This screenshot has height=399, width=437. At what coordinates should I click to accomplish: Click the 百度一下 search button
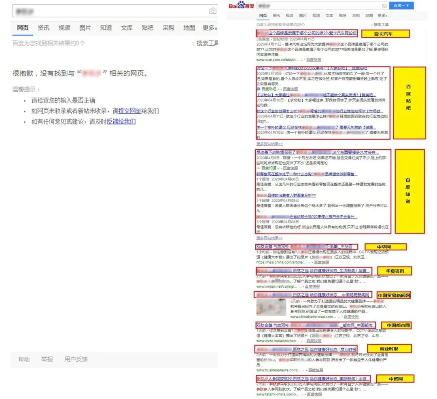coord(401,6)
